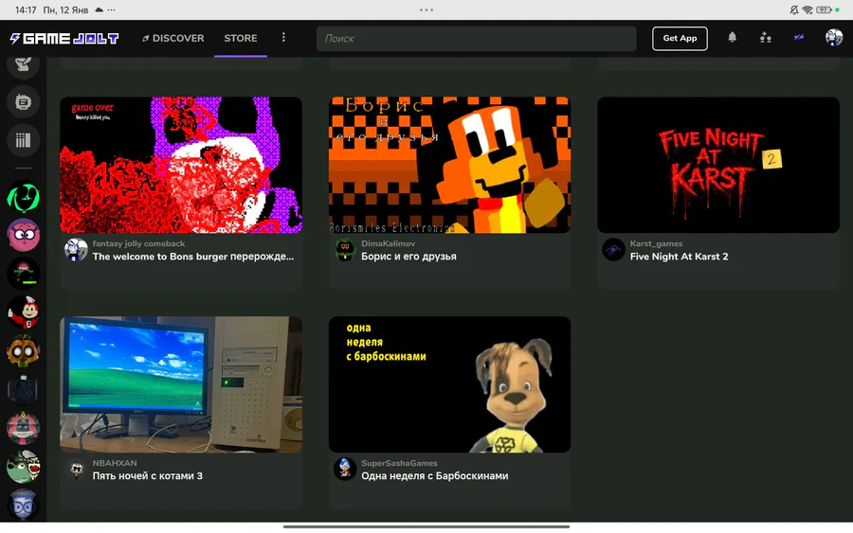This screenshot has height=533, width=853.
Task: Open the pink round-face community icon
Action: 23,235
